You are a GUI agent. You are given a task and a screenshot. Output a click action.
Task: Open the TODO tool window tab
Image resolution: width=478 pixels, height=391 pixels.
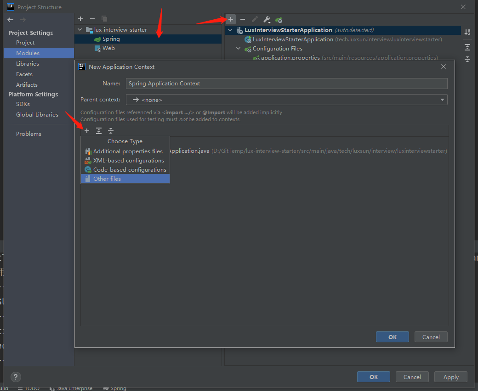[28, 388]
